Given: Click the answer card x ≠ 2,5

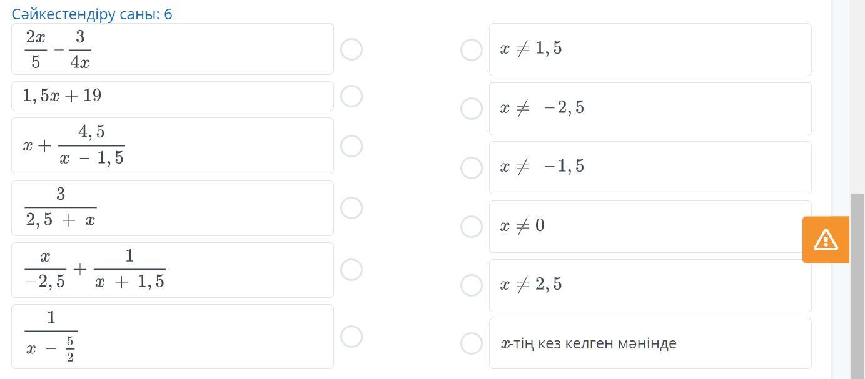Looking at the screenshot, I should [650, 285].
